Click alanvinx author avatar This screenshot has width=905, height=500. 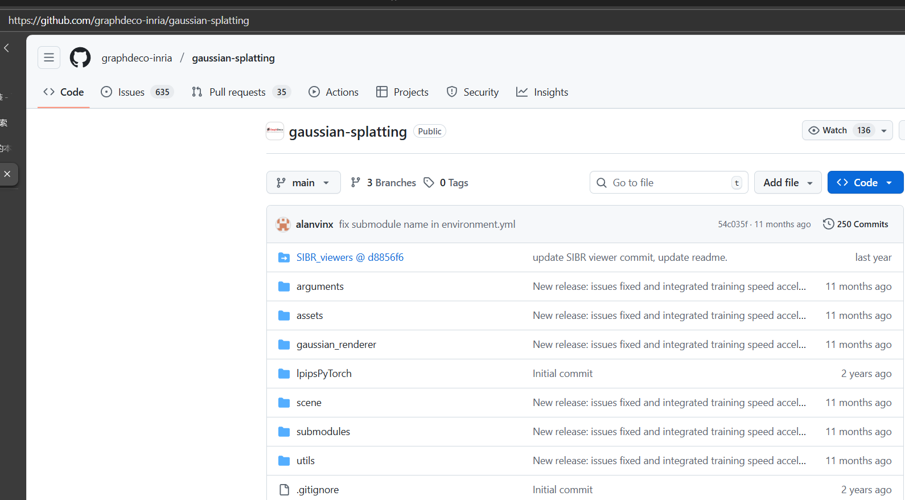(x=283, y=224)
